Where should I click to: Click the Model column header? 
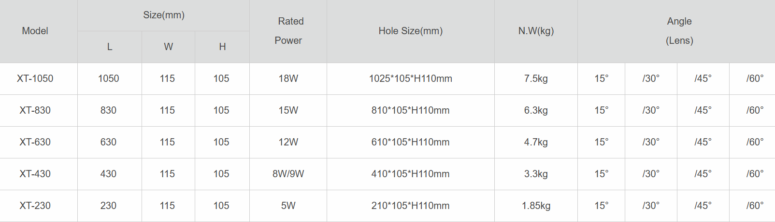(35, 31)
